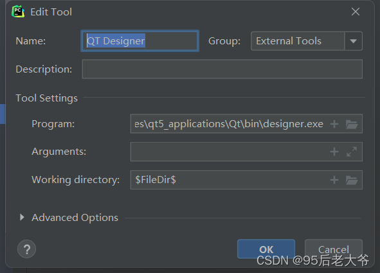Confirm with the OK button

tap(266, 249)
